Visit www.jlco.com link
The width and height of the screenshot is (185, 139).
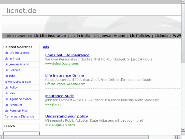click(55, 104)
